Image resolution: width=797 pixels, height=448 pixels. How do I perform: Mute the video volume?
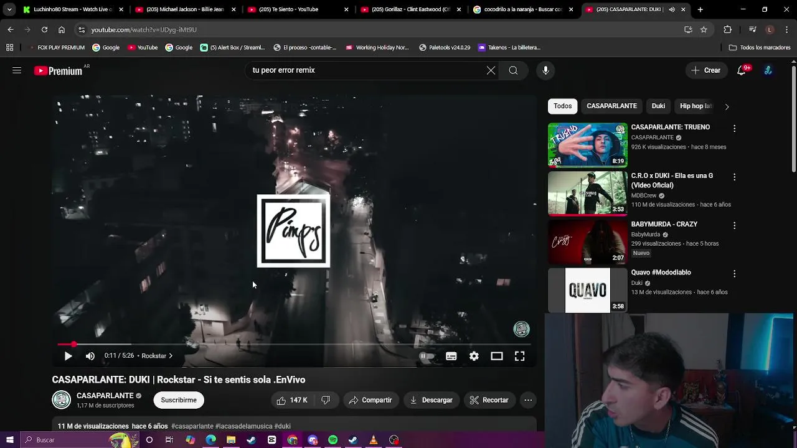[x=90, y=356]
